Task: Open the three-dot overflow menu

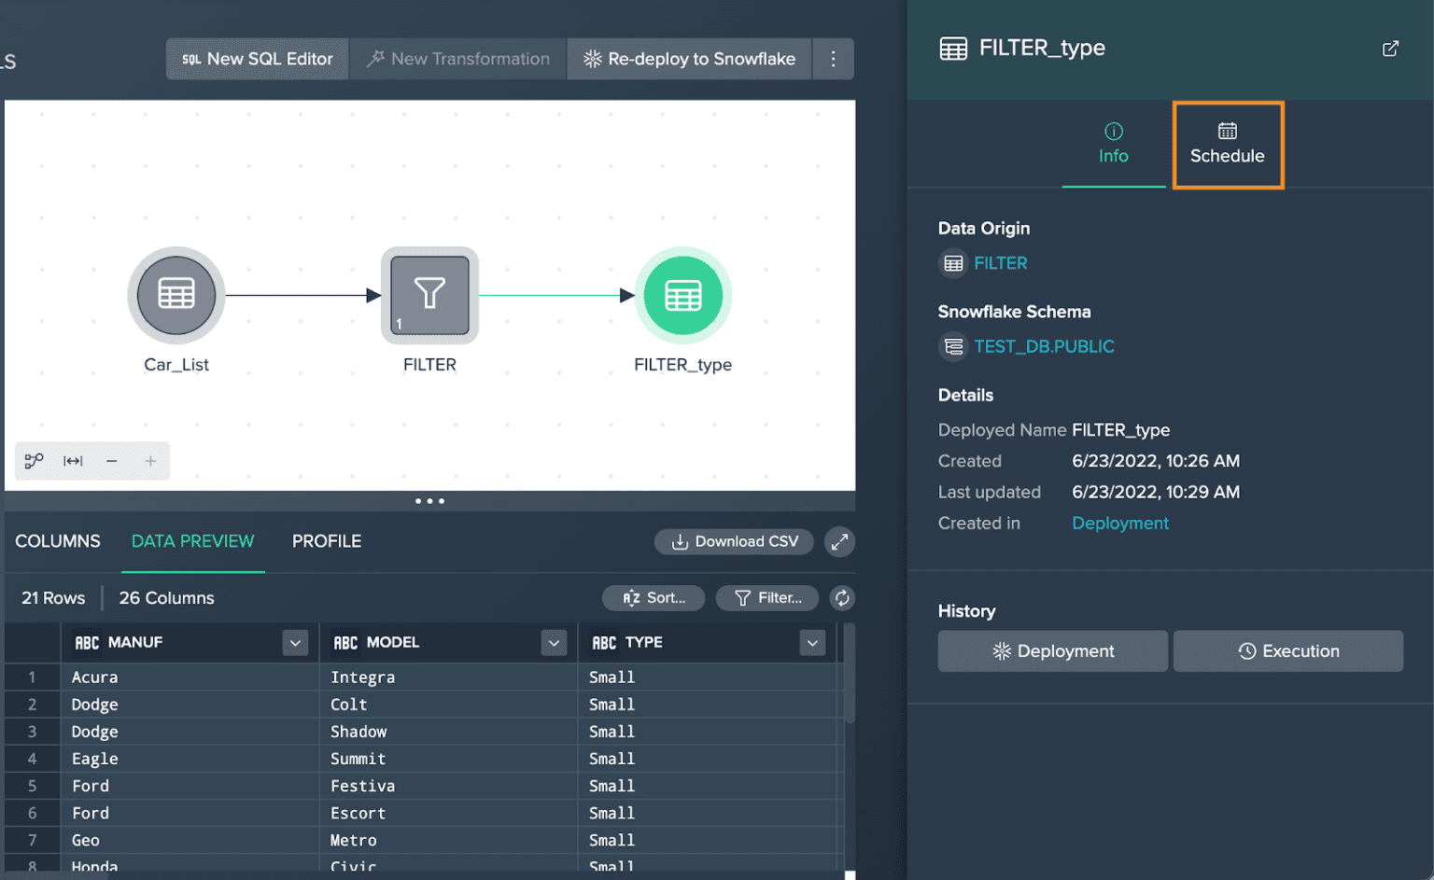Action: point(833,58)
